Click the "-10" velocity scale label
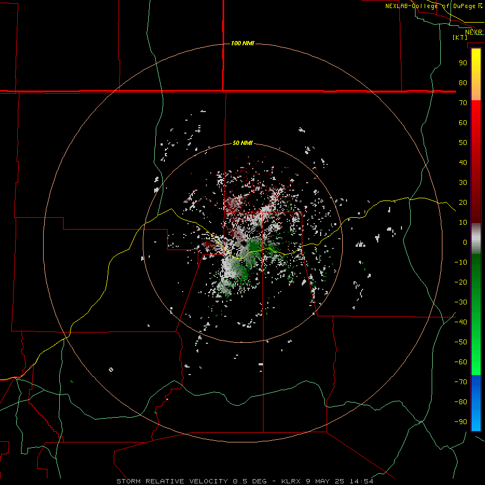This screenshot has height=485, width=485. pos(461,262)
